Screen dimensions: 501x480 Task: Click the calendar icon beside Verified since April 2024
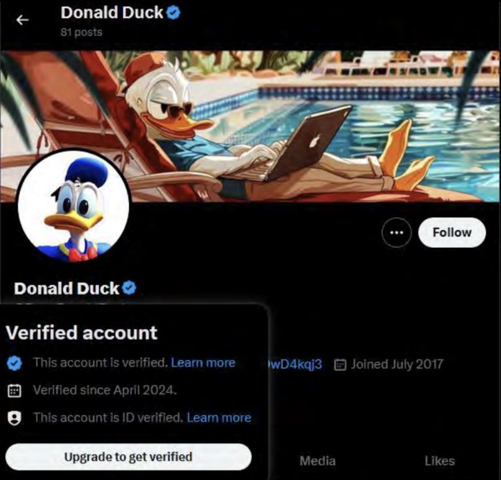click(x=15, y=390)
